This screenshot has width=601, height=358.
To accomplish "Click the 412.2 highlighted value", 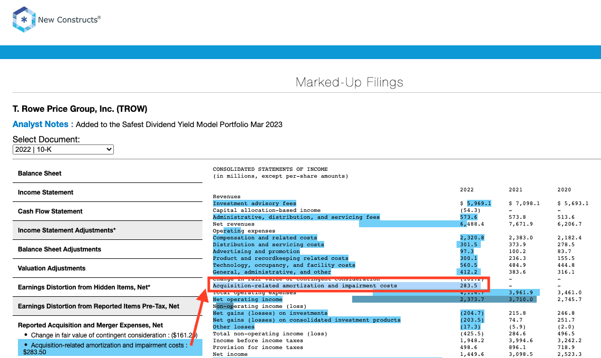I will tap(468, 272).
